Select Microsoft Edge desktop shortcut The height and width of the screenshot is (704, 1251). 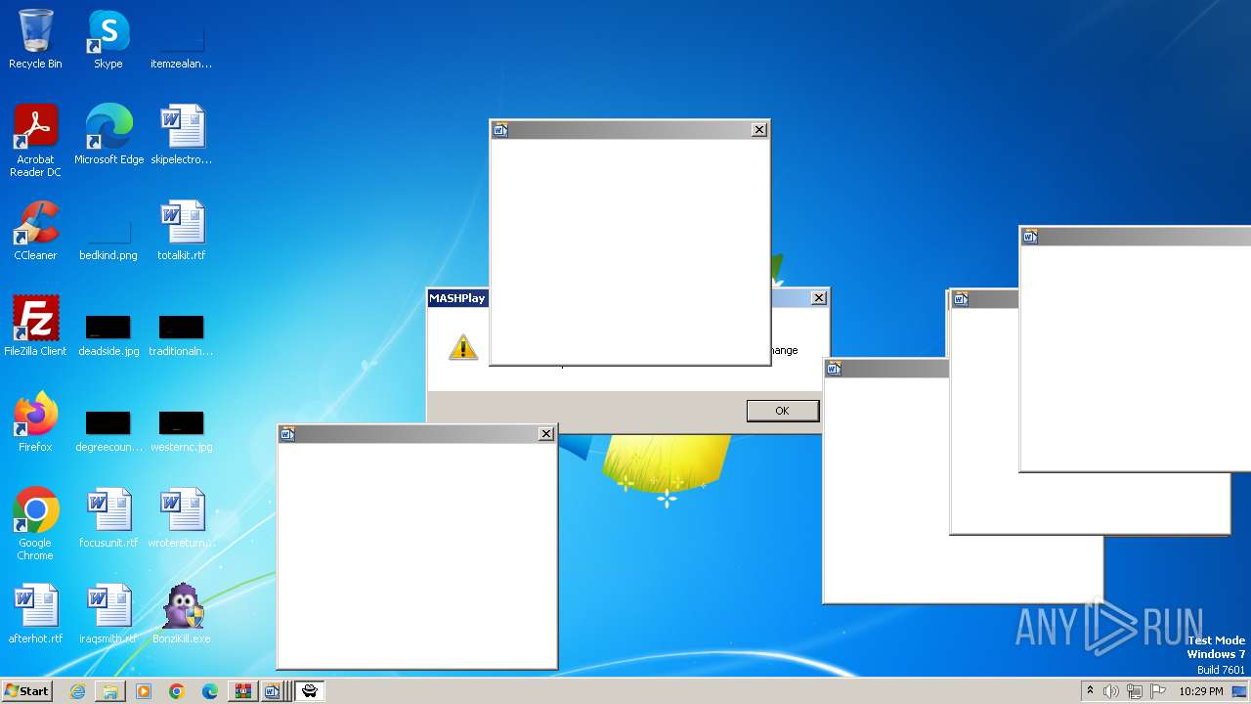pos(108,134)
